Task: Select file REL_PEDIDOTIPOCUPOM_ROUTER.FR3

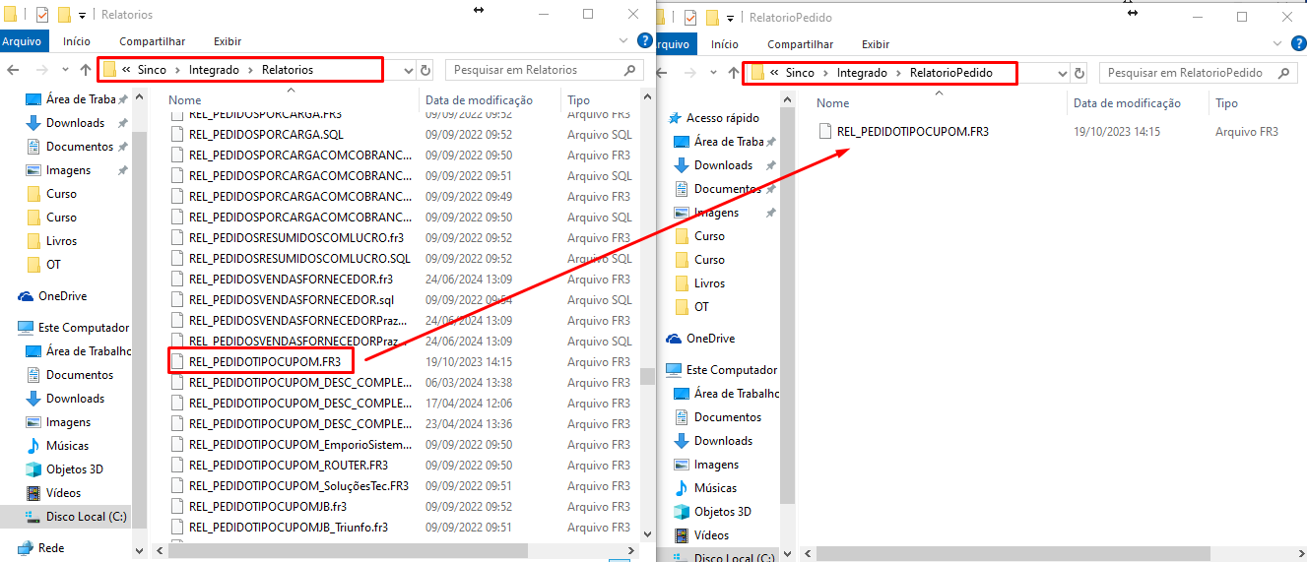Action: point(289,465)
